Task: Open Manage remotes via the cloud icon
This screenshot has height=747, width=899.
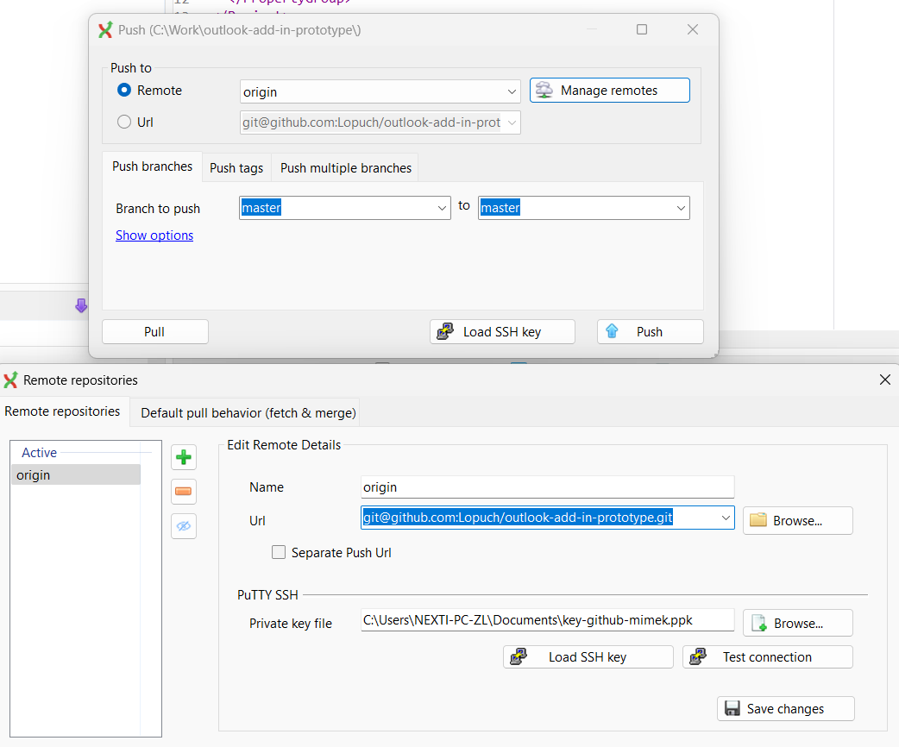Action: [x=610, y=90]
